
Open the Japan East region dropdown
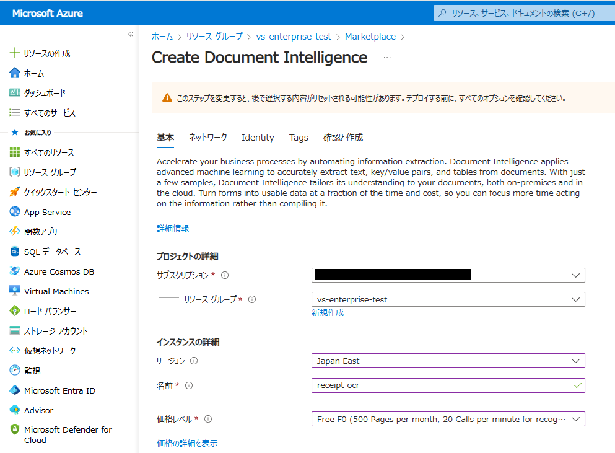(448, 361)
